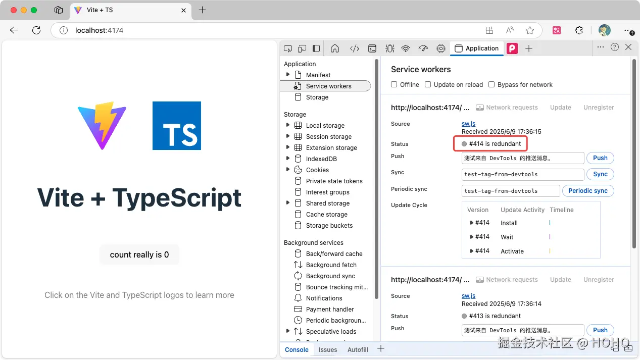Expand Local storage in the sidebar
The image size is (640, 360).
[x=288, y=125]
